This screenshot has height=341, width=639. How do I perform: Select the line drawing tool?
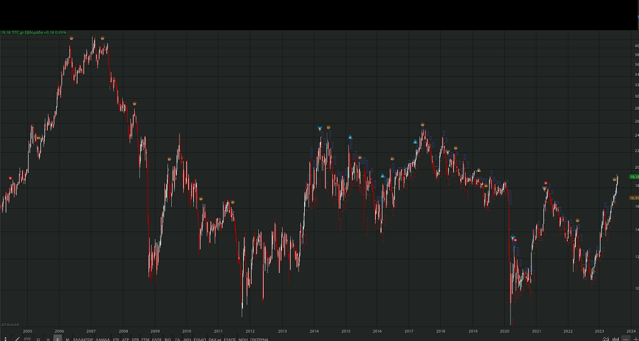click(17, 338)
